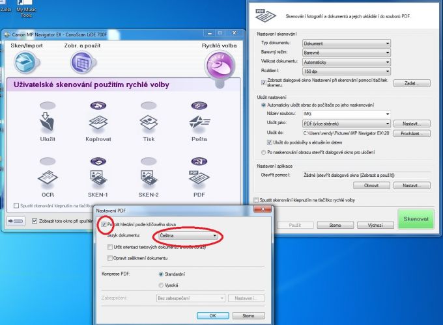Toggle Zobrazit toto okno při spuštění checkbox
Viewport: 443px width, 325px height.
[x=35, y=221]
